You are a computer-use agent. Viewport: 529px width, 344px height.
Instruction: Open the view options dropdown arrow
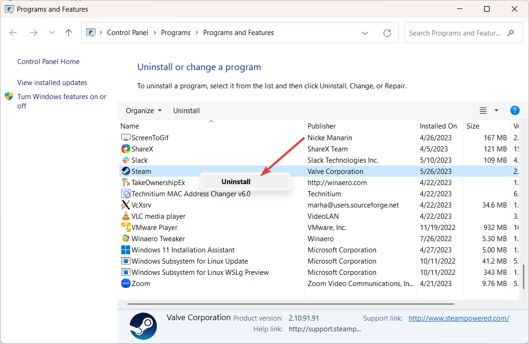pyautogui.click(x=496, y=110)
